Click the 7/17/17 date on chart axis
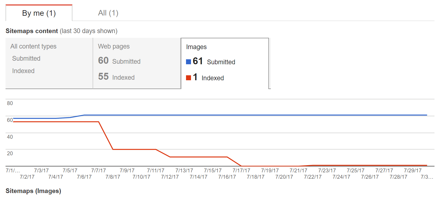The image size is (445, 198). [241, 170]
